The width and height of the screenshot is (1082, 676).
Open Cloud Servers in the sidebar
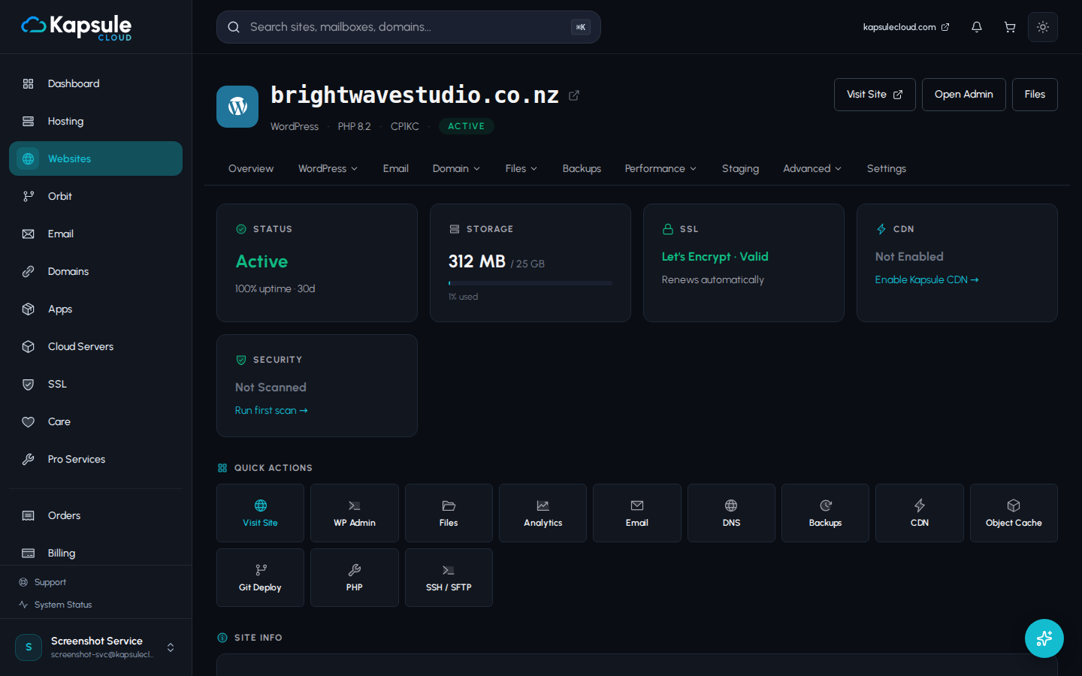point(95,346)
